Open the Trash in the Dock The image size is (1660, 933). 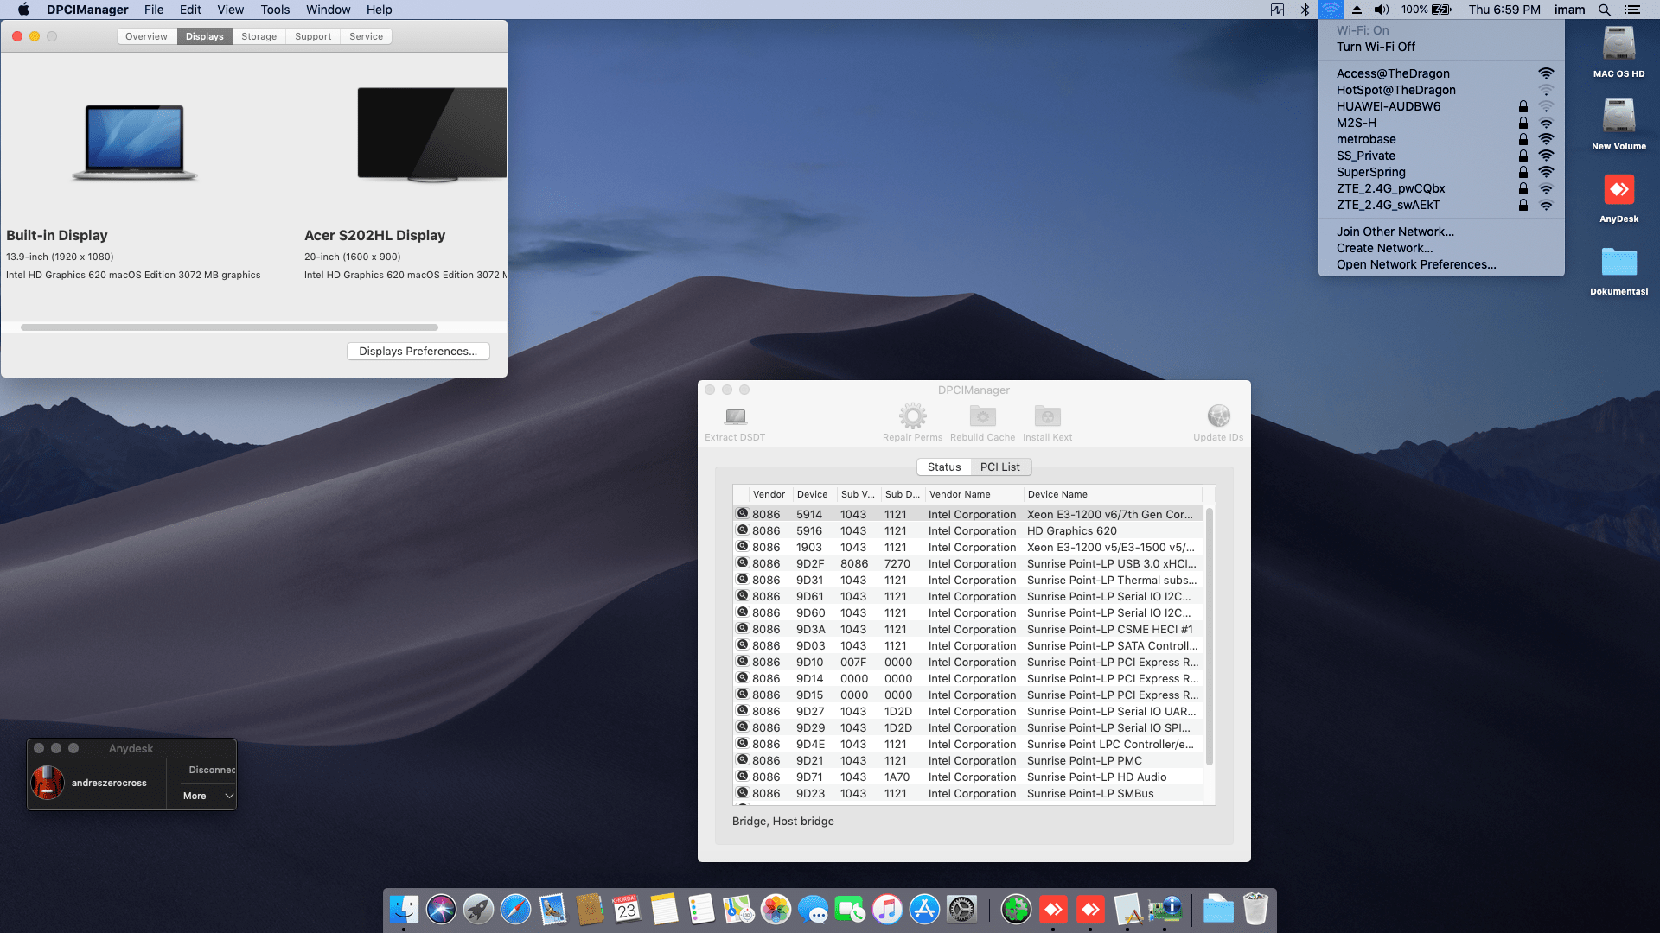click(1255, 909)
